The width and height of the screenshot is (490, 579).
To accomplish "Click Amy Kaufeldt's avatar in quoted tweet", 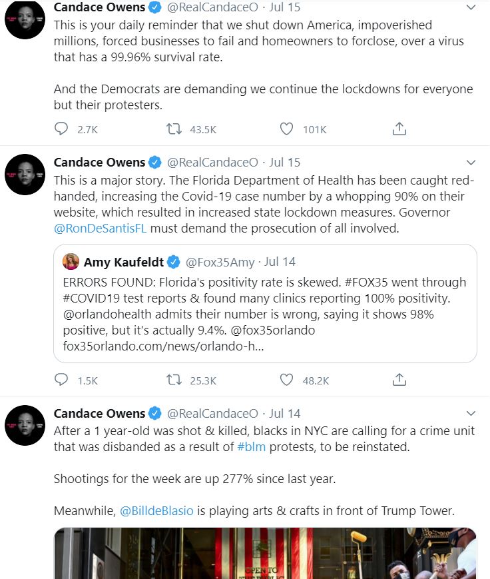I will pos(71,262).
